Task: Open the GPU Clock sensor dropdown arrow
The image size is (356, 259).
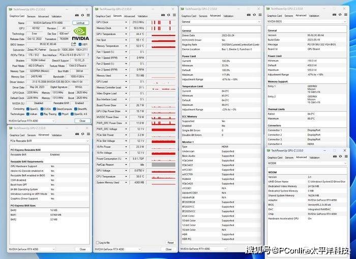Action: [x=126, y=22]
